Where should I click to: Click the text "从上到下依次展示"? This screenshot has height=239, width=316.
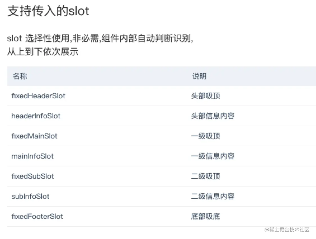click(43, 52)
